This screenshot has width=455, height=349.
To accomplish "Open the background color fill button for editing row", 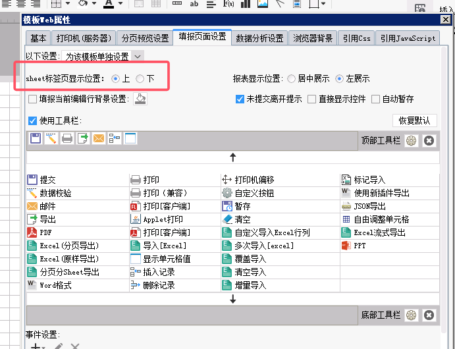I will pyautogui.click(x=140, y=99).
